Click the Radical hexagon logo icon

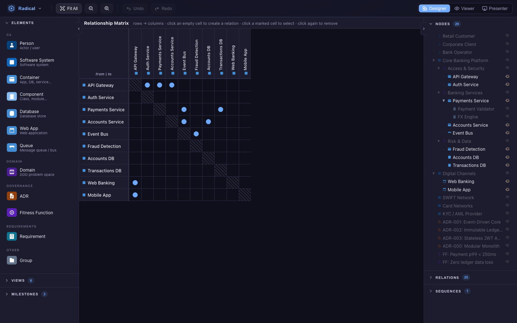coord(11,8)
